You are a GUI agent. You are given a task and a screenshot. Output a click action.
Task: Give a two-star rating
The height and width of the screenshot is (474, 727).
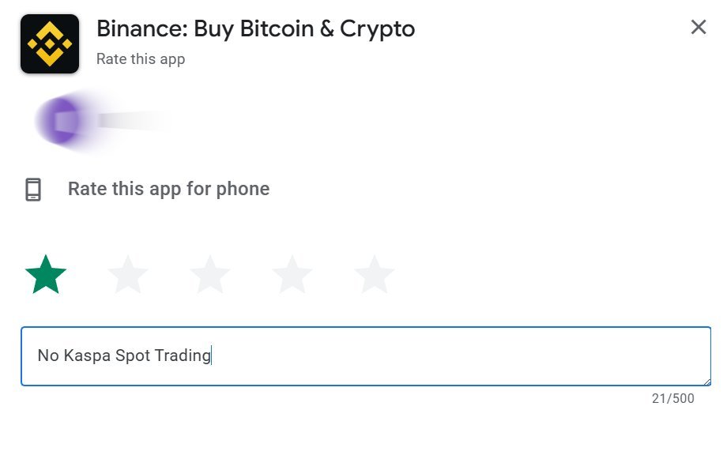(128, 274)
